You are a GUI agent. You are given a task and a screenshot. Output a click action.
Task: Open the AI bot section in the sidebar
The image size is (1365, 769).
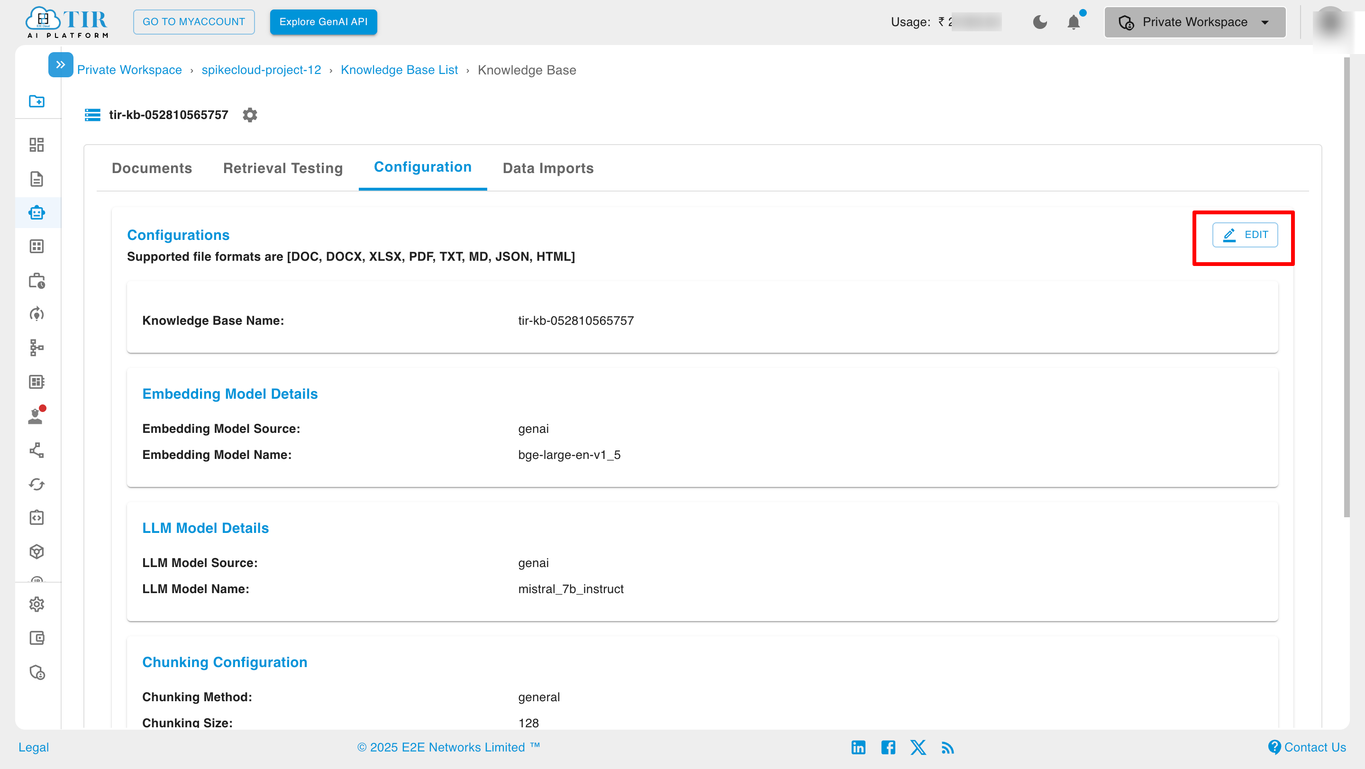click(x=36, y=212)
